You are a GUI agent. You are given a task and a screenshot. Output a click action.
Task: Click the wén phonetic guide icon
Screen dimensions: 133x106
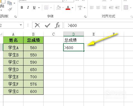[x=80, y=8]
